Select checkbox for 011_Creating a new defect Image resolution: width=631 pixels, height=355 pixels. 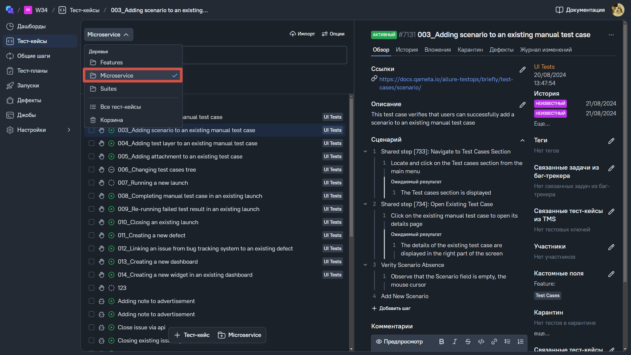(x=92, y=235)
